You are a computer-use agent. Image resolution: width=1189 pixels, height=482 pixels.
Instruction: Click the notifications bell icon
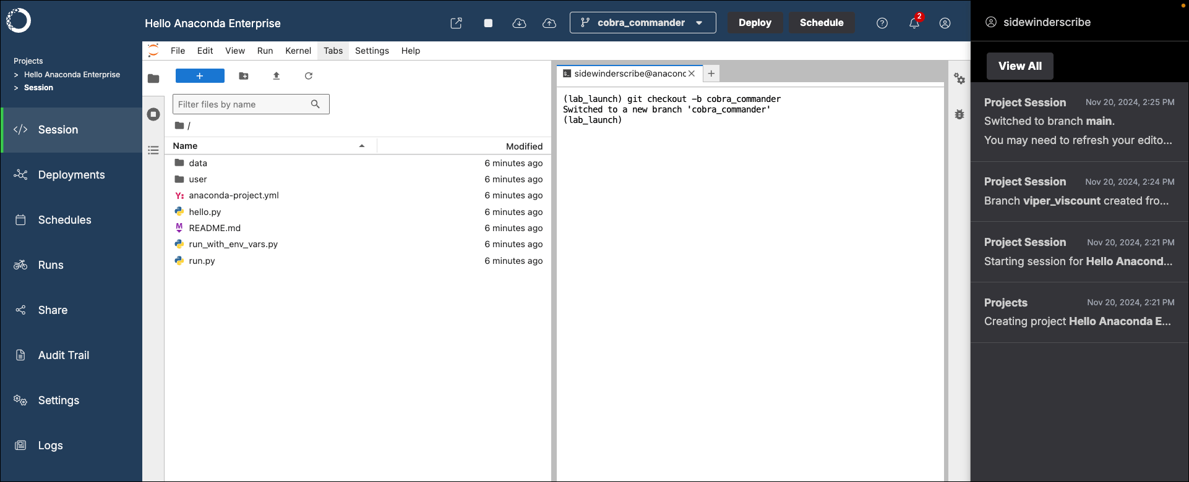point(914,23)
